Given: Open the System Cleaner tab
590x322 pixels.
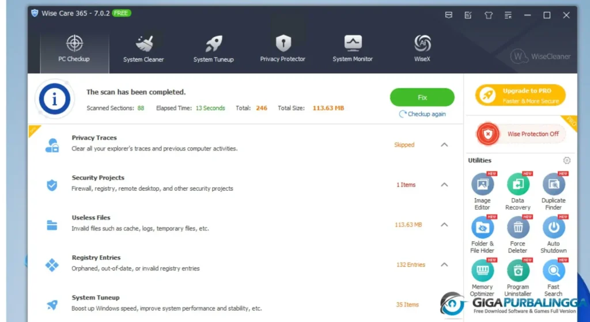Looking at the screenshot, I should pyautogui.click(x=143, y=50).
